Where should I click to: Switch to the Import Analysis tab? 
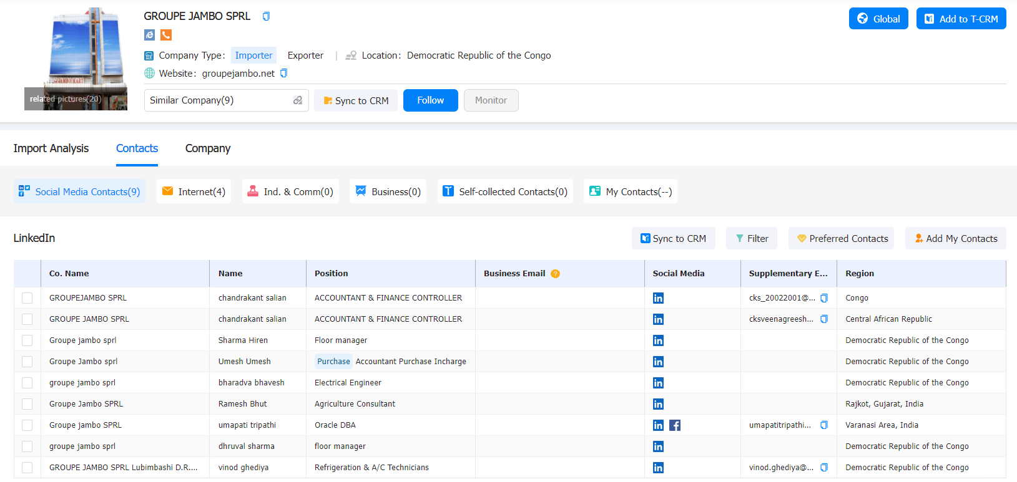51,148
